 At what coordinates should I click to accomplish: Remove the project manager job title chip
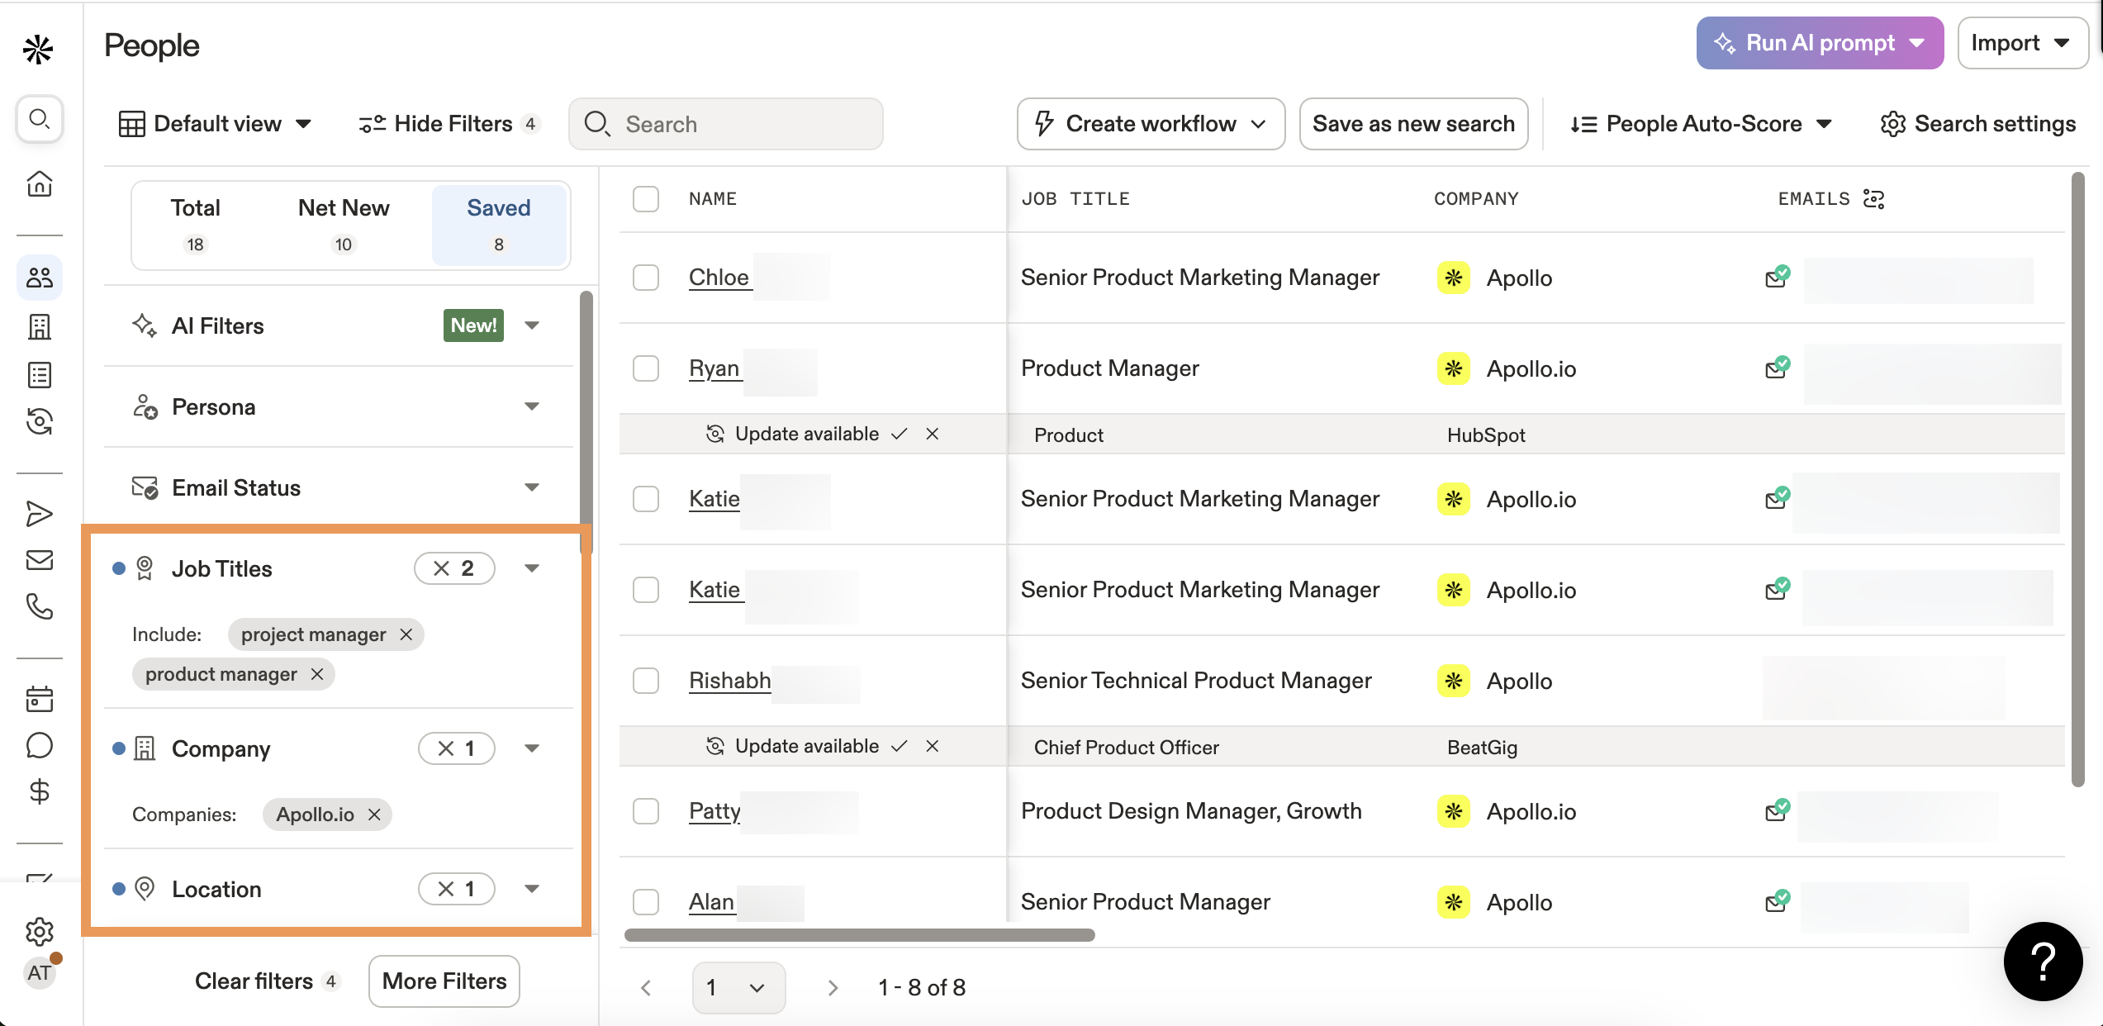(406, 634)
